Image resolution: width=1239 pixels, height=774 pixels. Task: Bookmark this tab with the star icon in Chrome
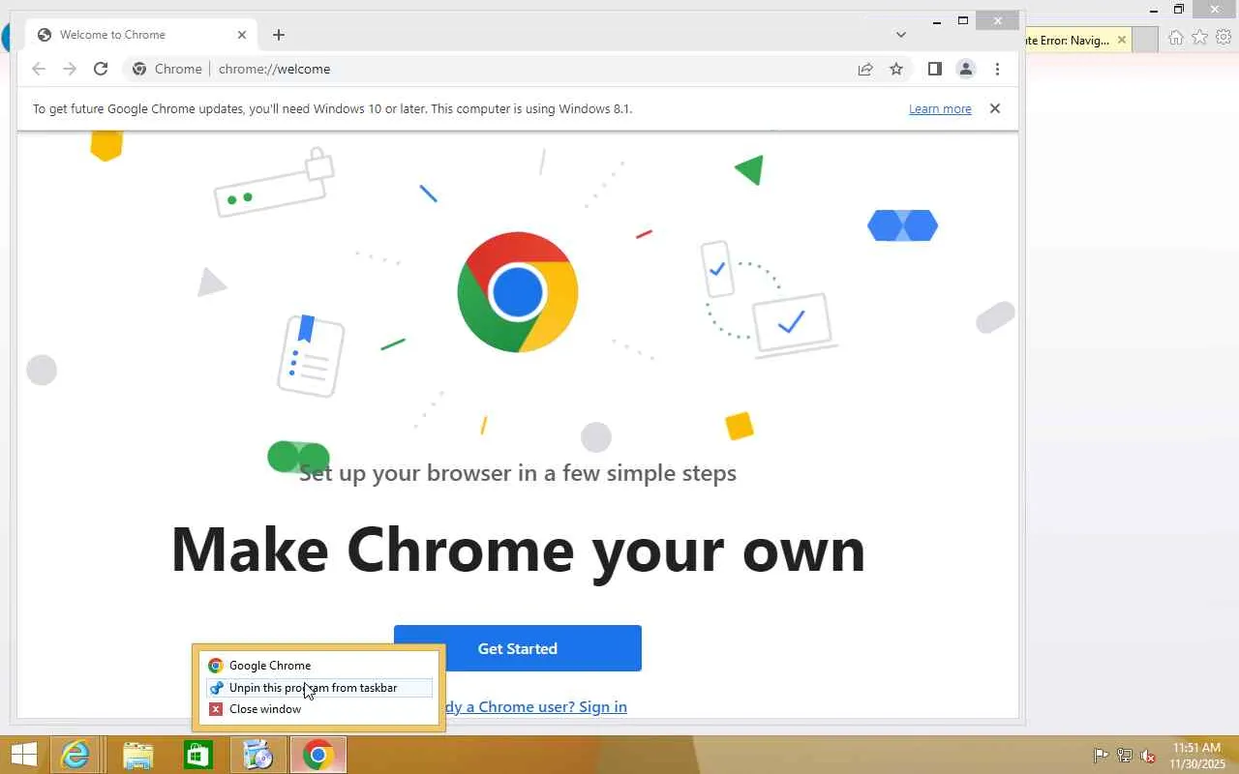[896, 69]
